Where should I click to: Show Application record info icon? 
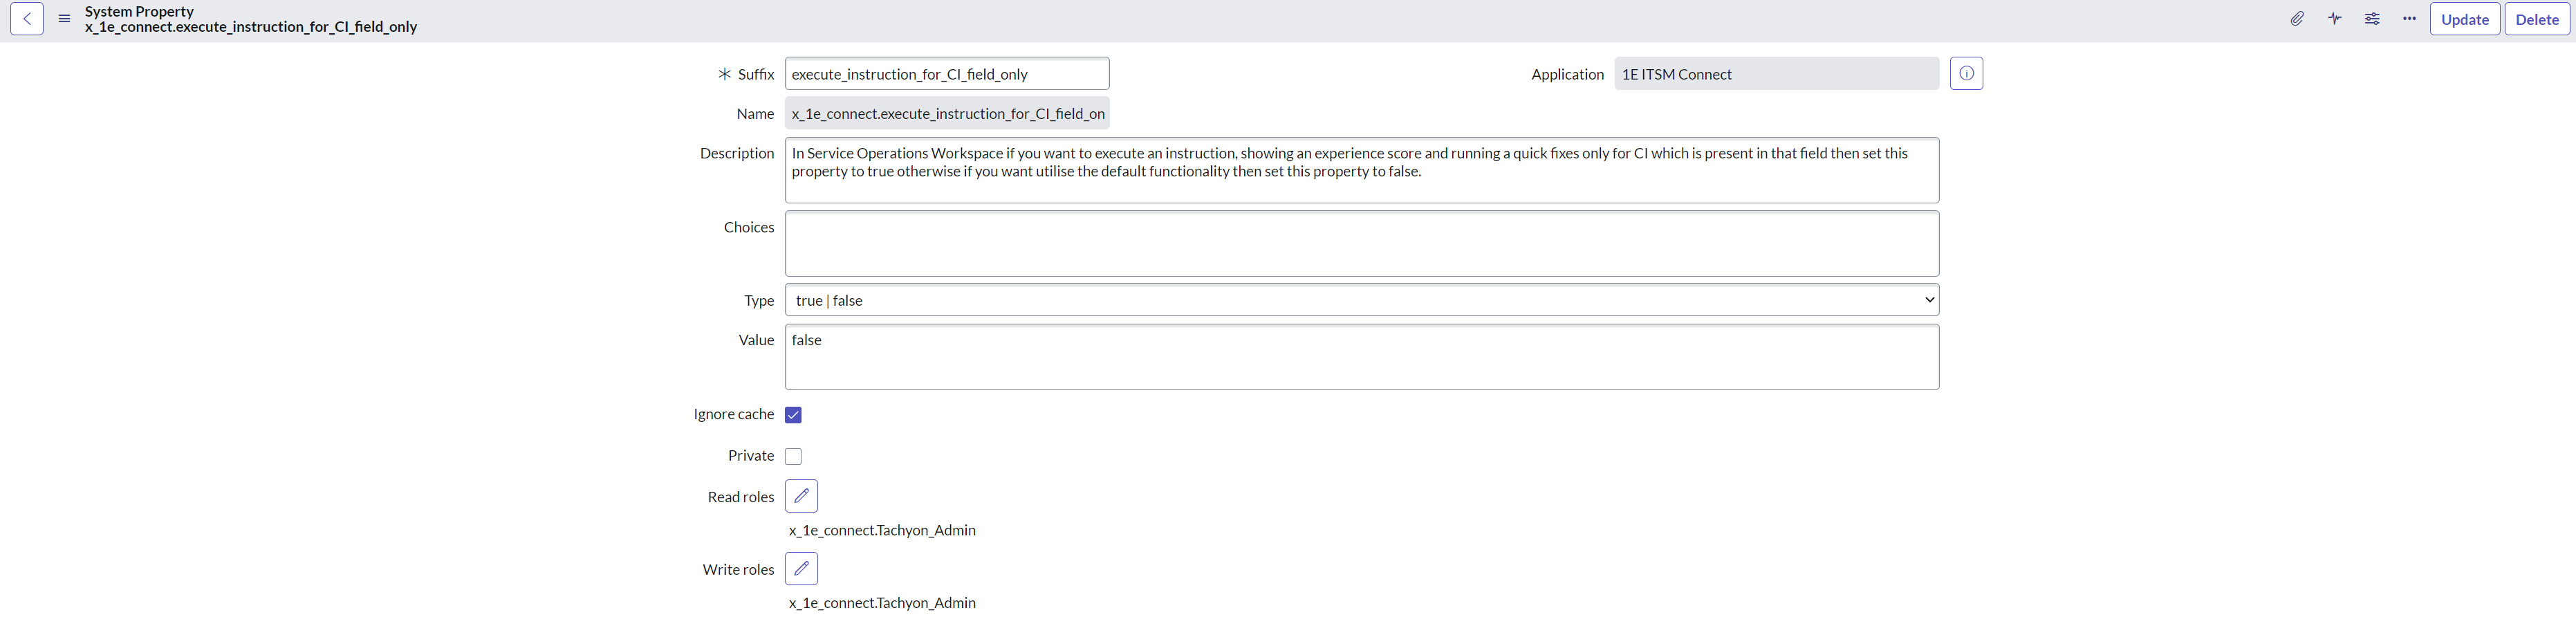point(1965,74)
